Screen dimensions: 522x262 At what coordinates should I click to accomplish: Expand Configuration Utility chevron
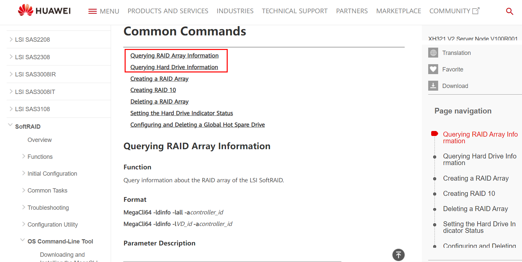(24, 224)
